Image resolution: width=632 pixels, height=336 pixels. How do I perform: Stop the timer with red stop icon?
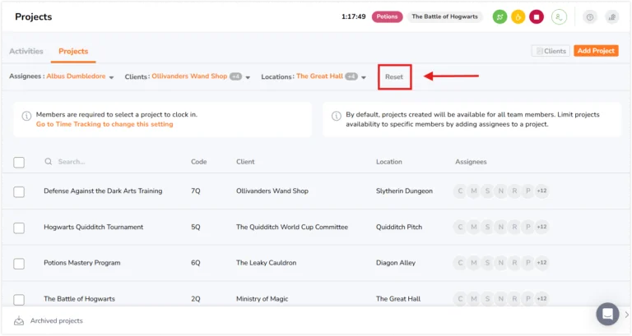coord(537,17)
